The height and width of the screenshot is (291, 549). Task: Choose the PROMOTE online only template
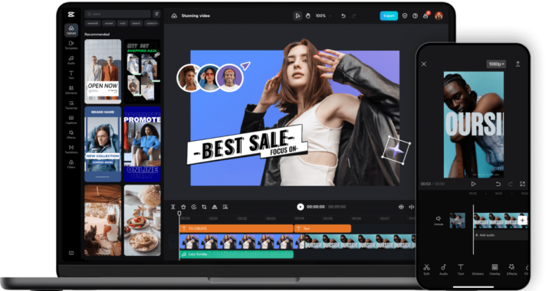[142, 144]
